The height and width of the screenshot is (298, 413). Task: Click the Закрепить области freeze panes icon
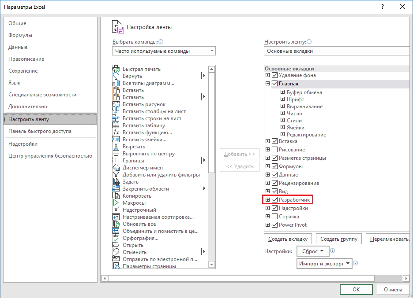click(116, 189)
